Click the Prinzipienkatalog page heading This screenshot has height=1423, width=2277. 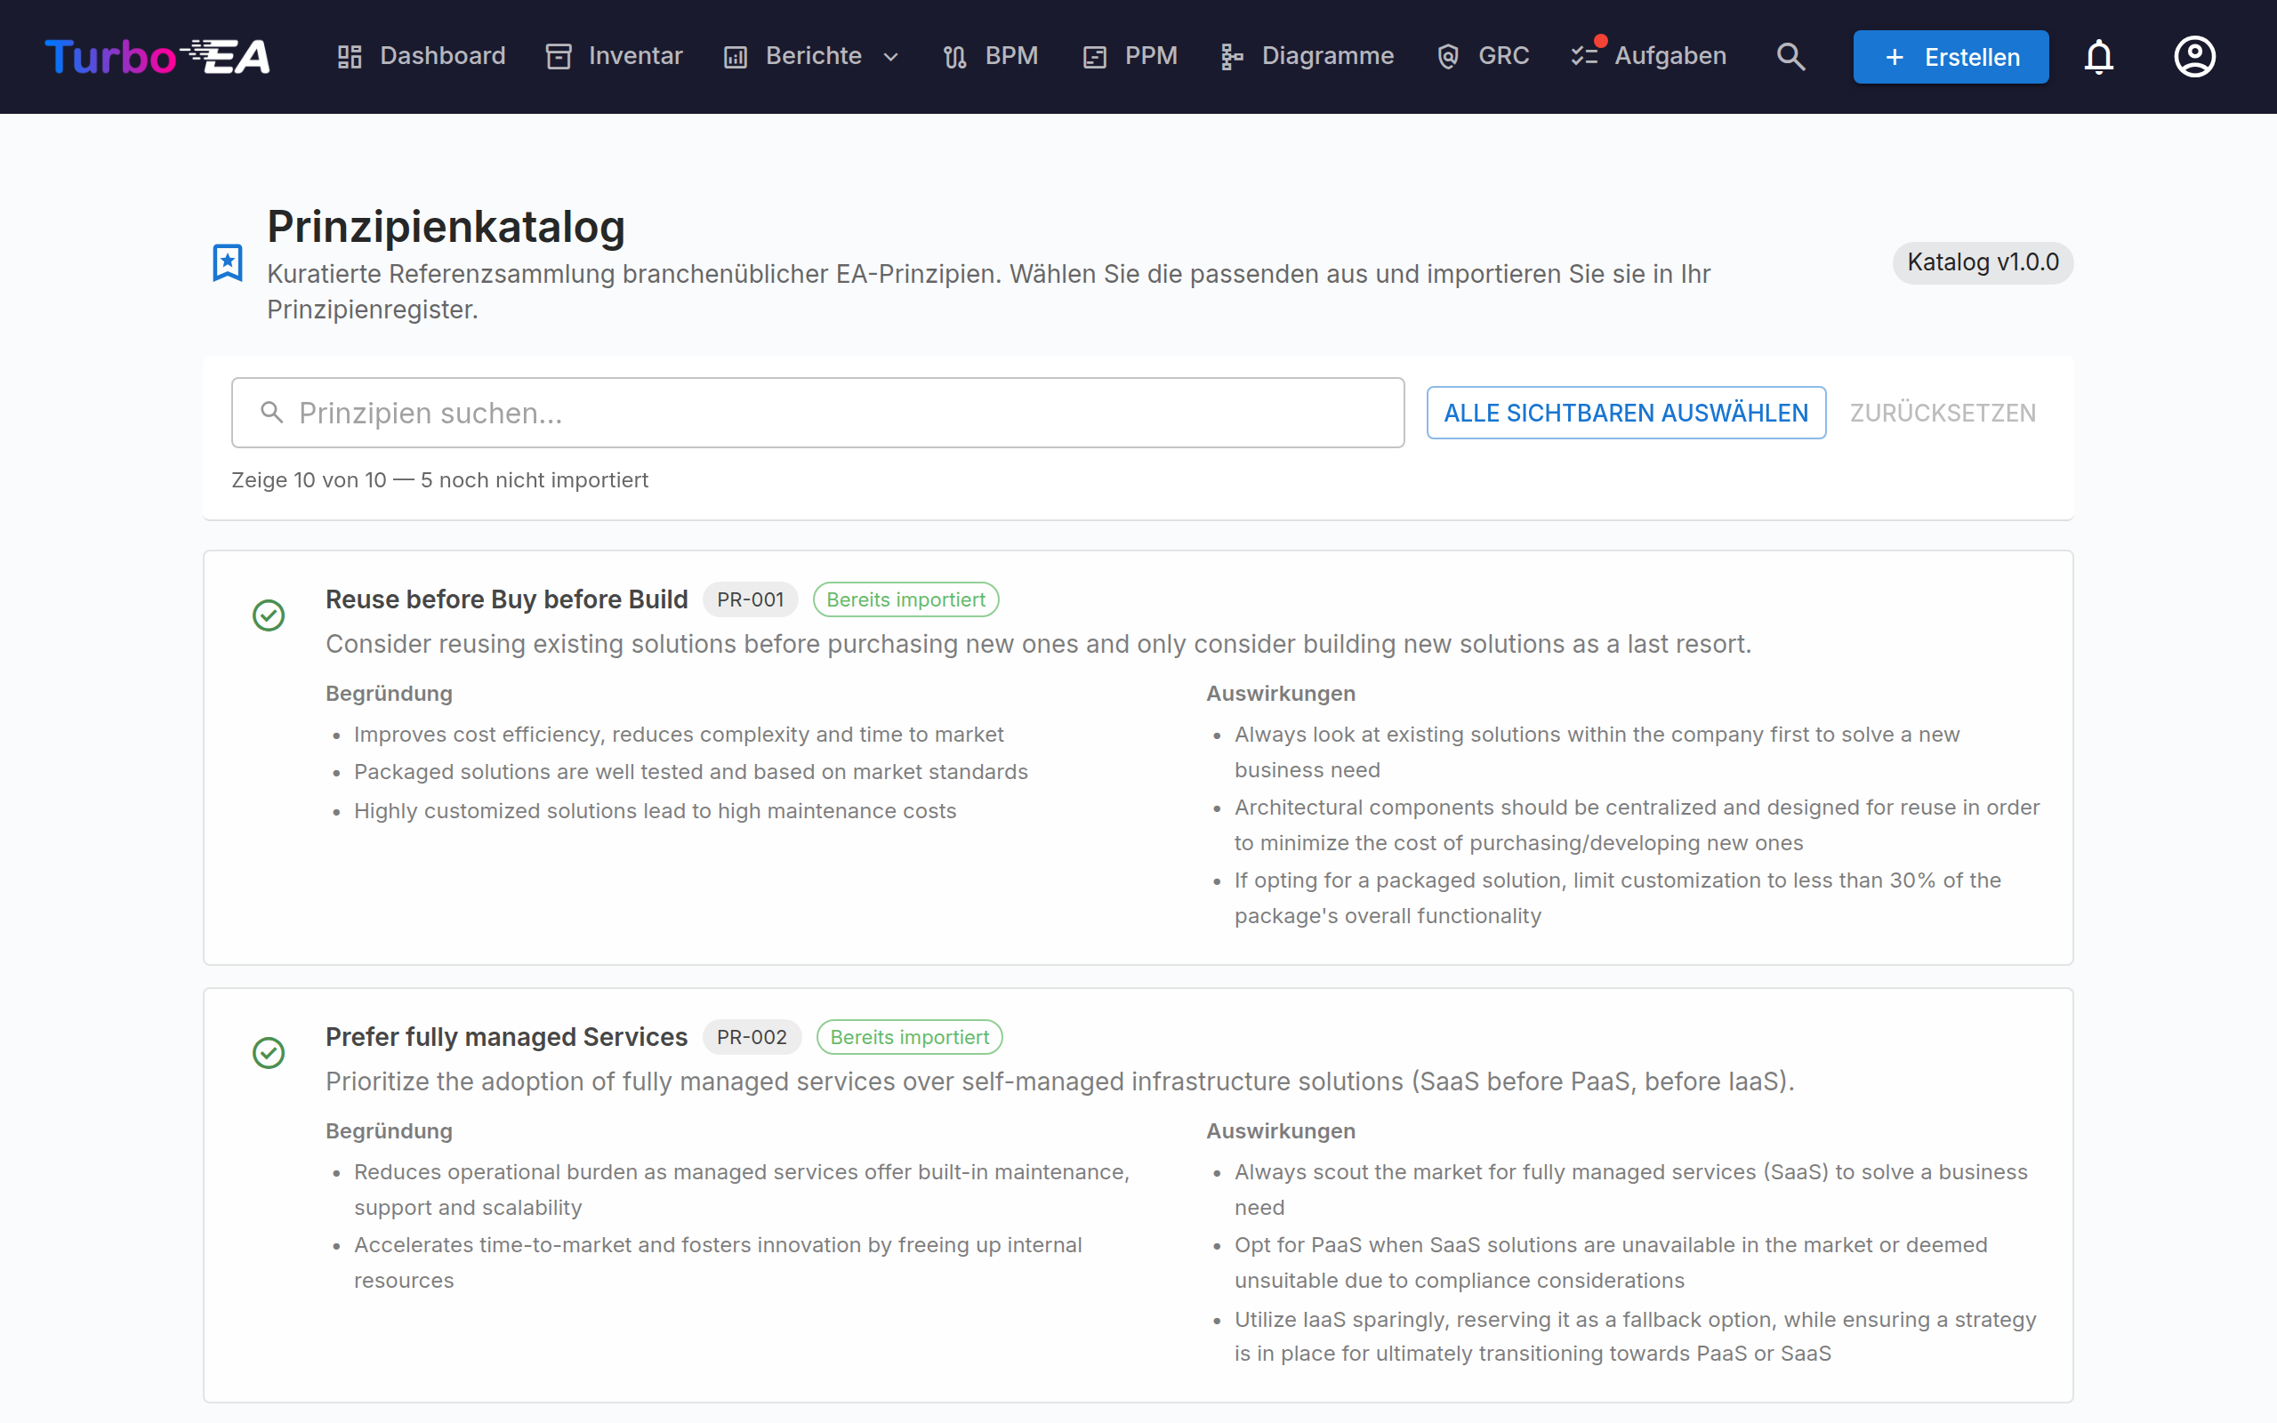coord(446,227)
